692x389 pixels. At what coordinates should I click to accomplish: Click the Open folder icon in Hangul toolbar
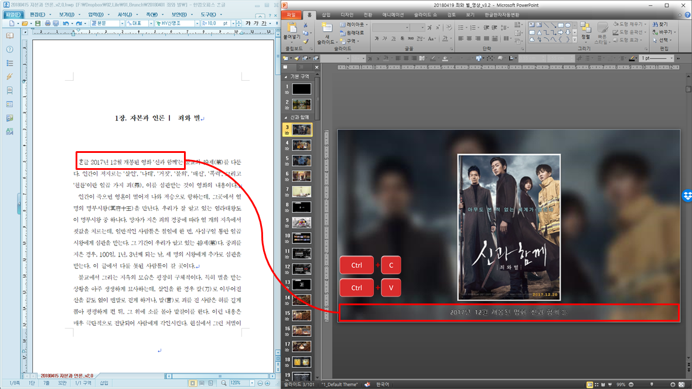25,23
